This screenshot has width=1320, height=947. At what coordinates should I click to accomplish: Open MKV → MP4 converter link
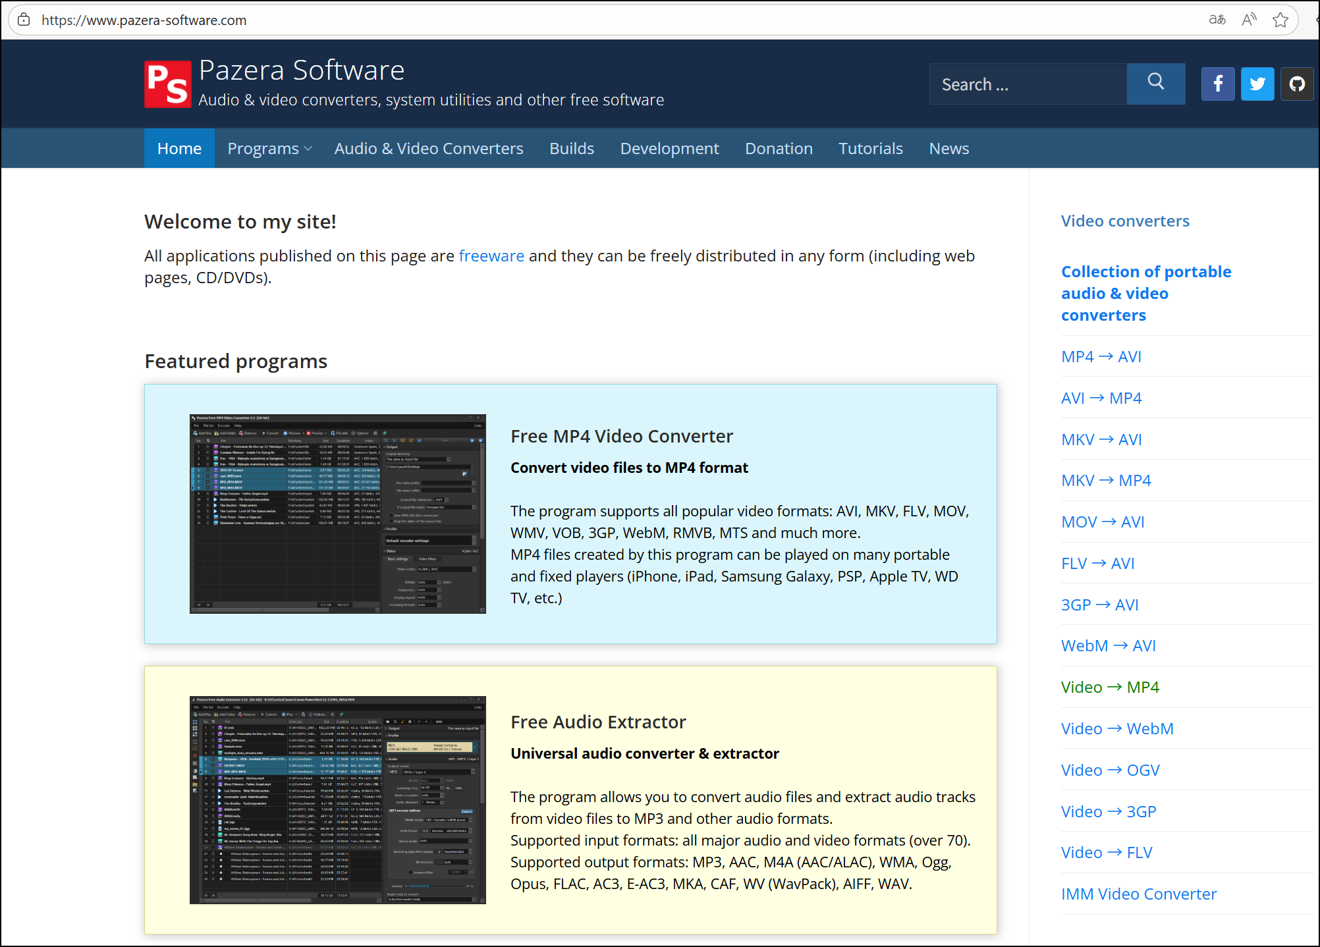pos(1105,481)
